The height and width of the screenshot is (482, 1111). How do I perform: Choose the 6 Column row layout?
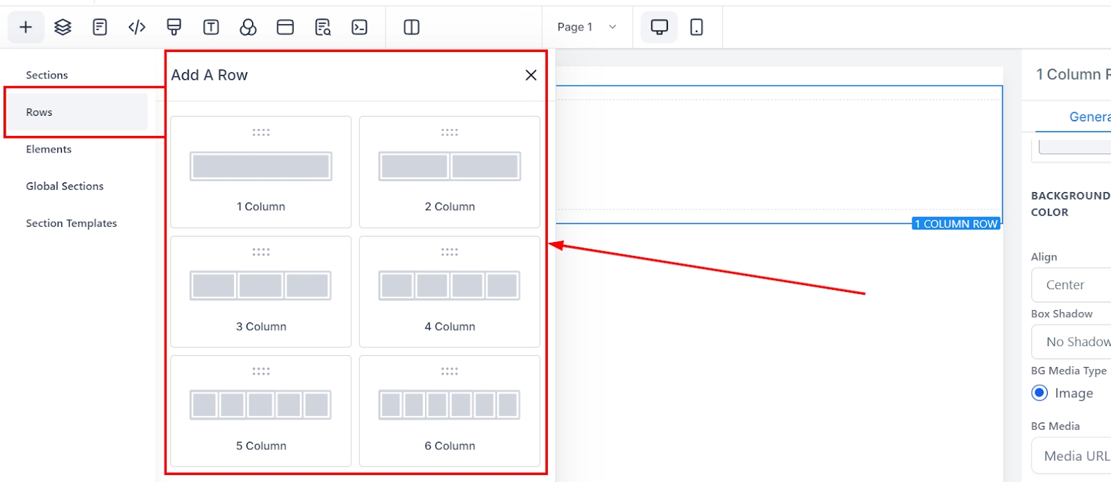pos(449,411)
